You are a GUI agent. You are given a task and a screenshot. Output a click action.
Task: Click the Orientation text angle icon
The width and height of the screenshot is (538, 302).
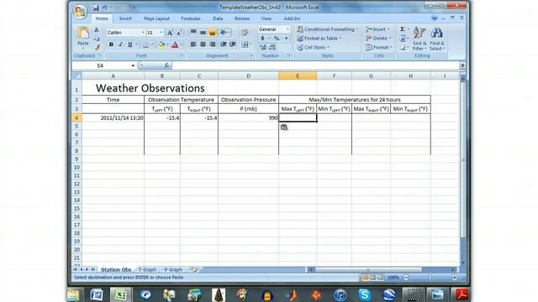(224, 33)
